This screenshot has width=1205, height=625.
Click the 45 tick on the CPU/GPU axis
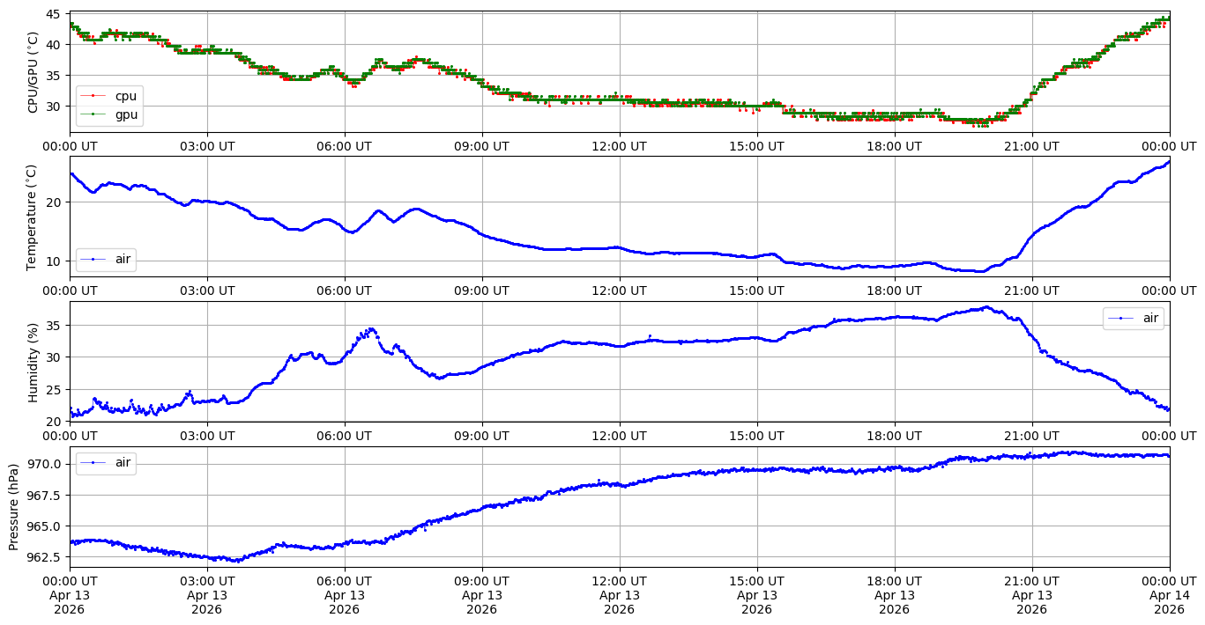[53, 14]
